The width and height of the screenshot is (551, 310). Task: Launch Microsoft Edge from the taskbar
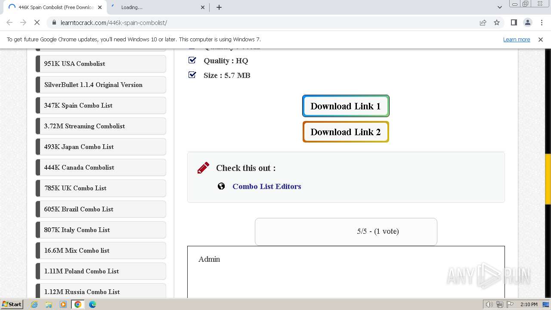(93, 304)
